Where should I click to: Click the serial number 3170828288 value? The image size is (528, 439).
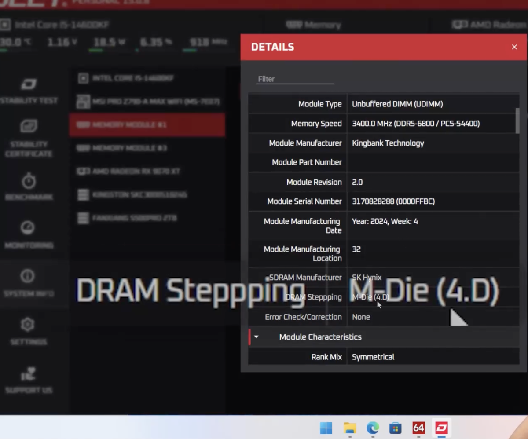[x=393, y=201]
